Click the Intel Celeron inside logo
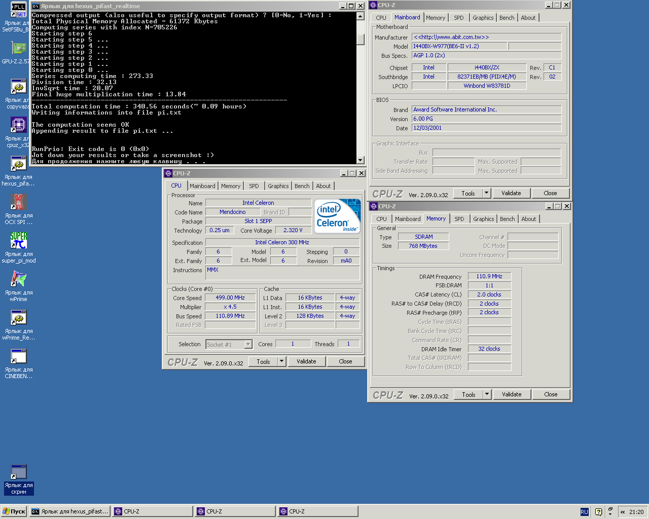 [337, 216]
